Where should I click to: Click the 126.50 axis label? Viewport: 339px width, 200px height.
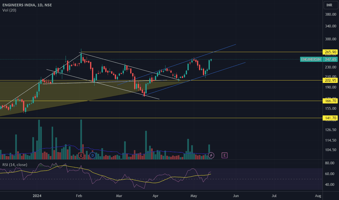click(x=331, y=130)
